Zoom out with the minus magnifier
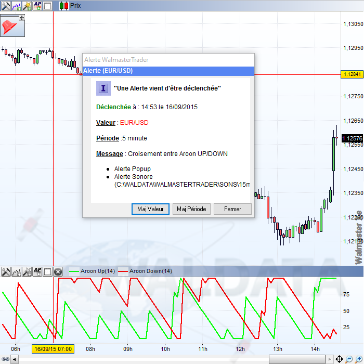364x364 pixels. [349, 359]
